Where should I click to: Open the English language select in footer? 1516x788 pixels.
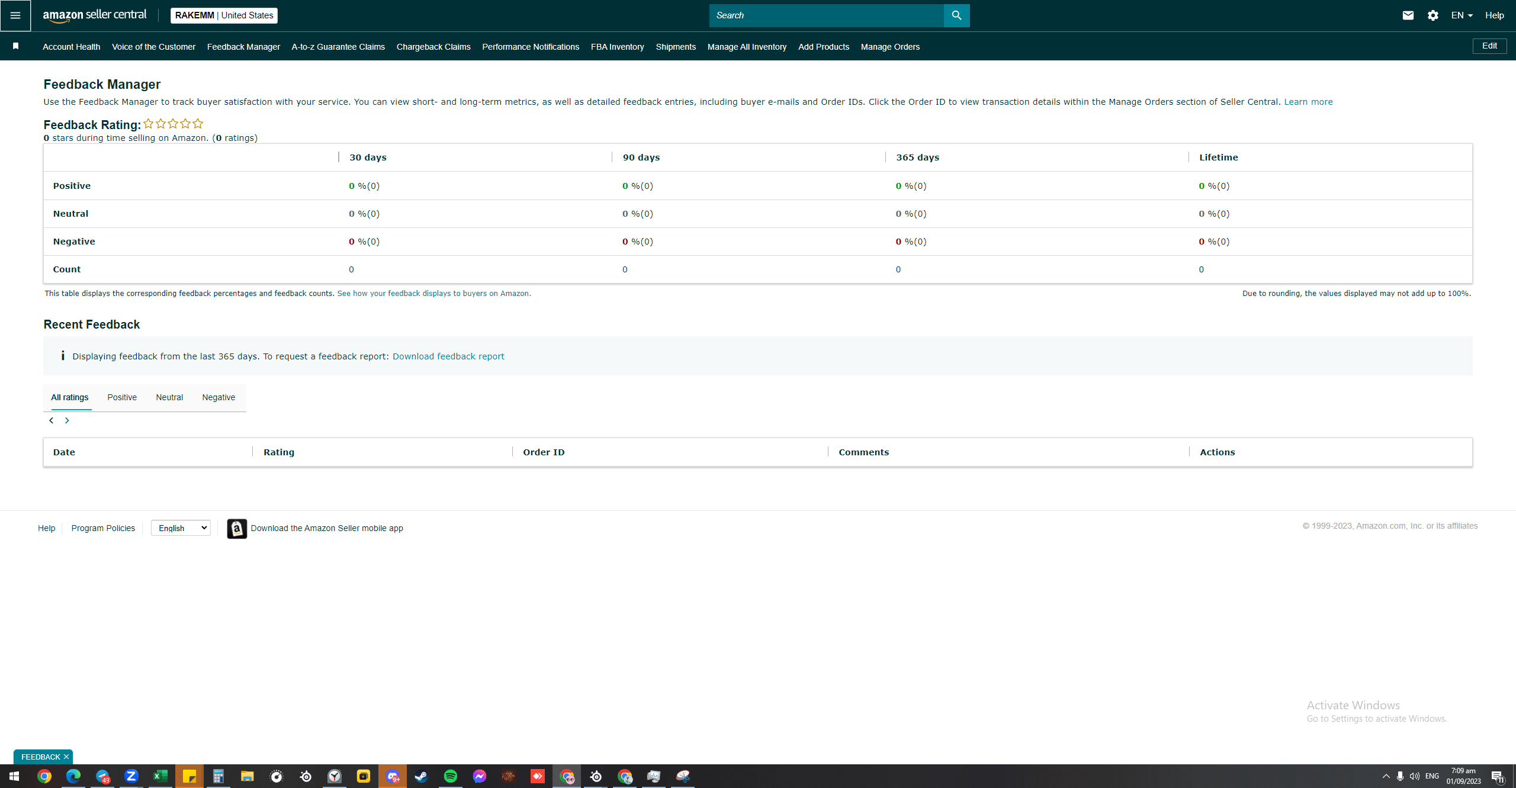(x=181, y=528)
